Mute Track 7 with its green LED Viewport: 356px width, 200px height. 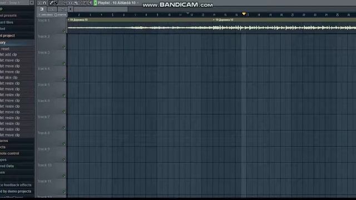[x=64, y=127]
